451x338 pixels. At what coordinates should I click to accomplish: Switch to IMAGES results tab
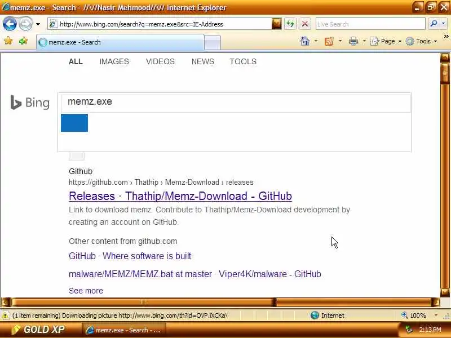pos(114,61)
